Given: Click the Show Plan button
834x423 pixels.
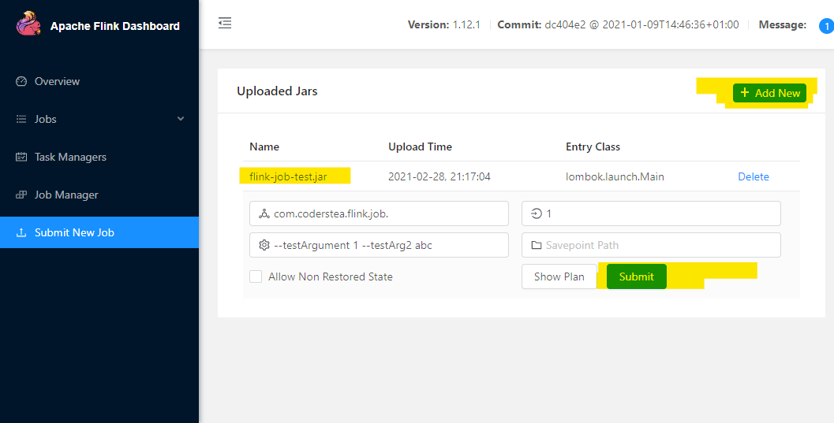Looking at the screenshot, I should [x=559, y=276].
